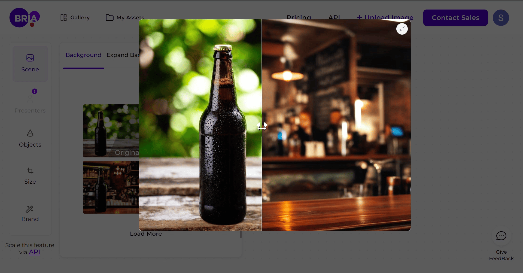Viewport: 523px width, 273px height.
Task: Open the Pricing menu item
Action: tap(299, 17)
